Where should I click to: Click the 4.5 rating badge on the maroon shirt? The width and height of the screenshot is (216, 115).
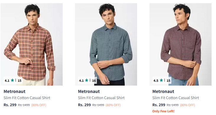[x=162, y=81]
